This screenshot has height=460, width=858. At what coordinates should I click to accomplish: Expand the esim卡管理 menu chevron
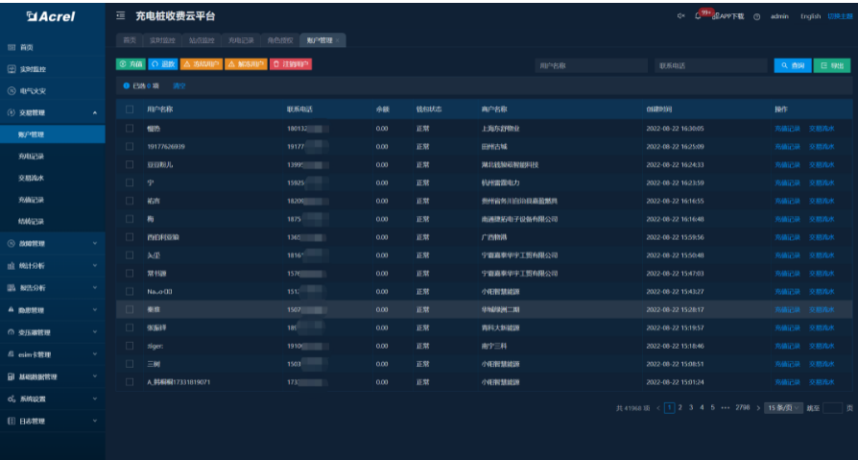(x=95, y=354)
